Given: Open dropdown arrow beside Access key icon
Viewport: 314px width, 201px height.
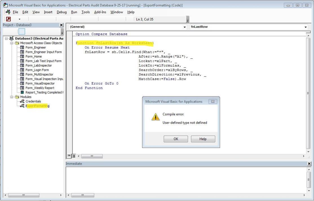Looking at the screenshot, I should [19, 19].
